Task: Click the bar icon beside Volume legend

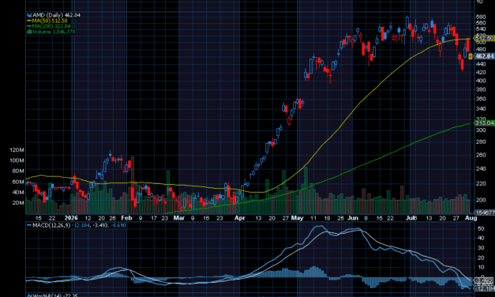Action: coord(29,32)
